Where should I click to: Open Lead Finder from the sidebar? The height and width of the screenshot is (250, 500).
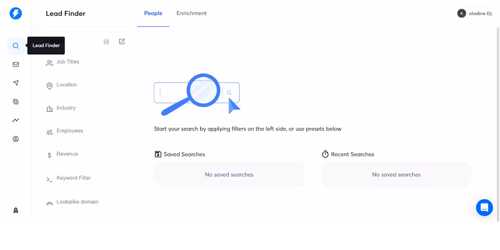pos(16,46)
